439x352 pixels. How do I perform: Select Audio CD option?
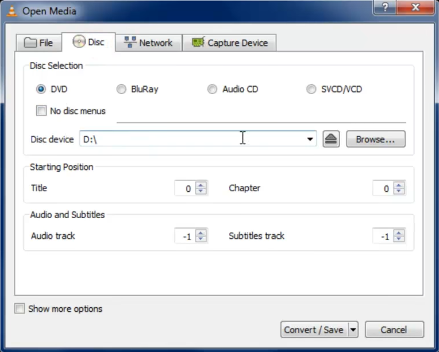coord(212,89)
